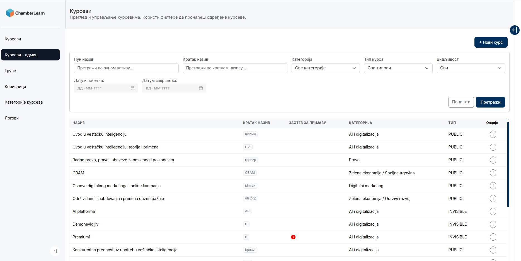
Task: Click the red enrollment request indicator for Premium1
Action: [x=293, y=237]
